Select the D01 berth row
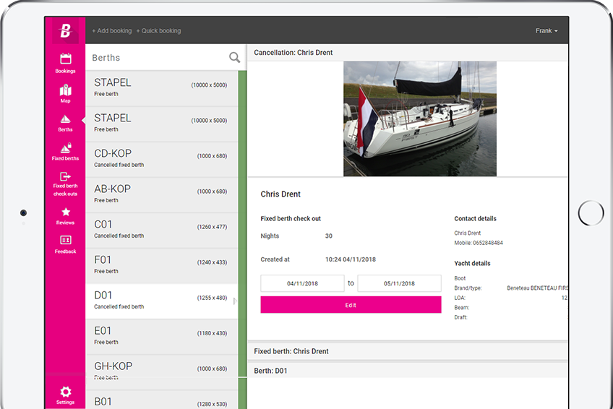 (161, 301)
